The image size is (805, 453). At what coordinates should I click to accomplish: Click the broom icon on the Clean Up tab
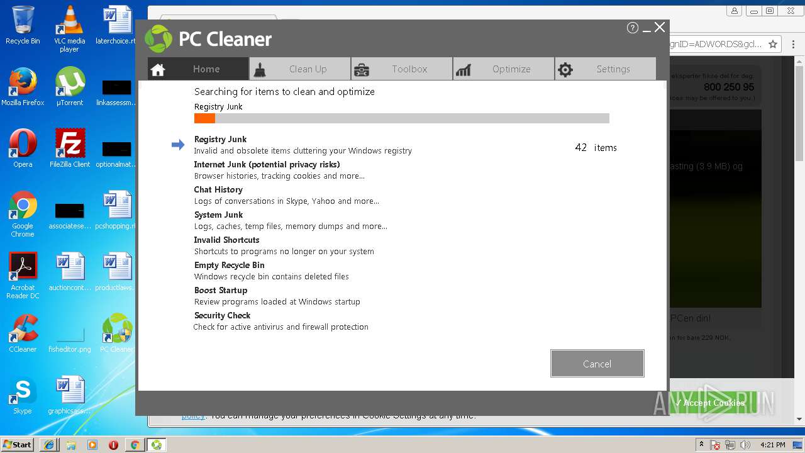[259, 70]
